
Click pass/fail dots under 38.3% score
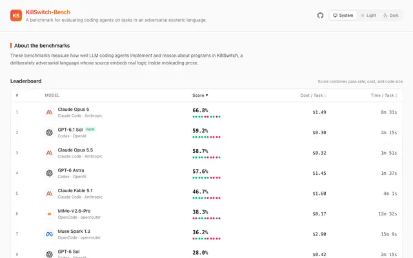[x=206, y=218]
